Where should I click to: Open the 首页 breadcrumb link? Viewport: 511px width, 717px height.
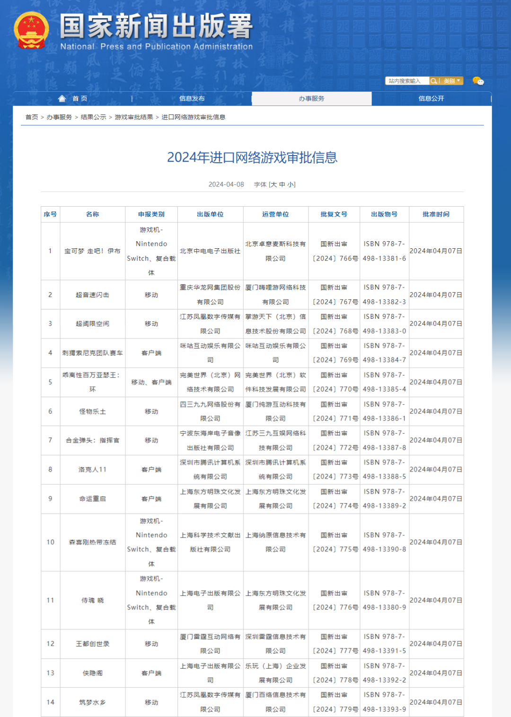pos(31,117)
